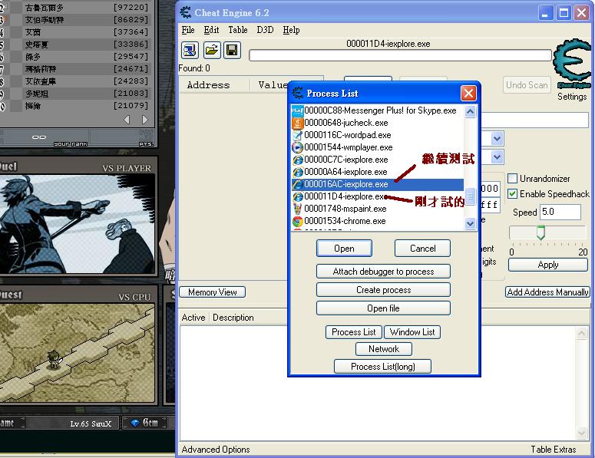Expand the upper scan type dropdown
Screen dimensions: 595x458
(x=497, y=139)
